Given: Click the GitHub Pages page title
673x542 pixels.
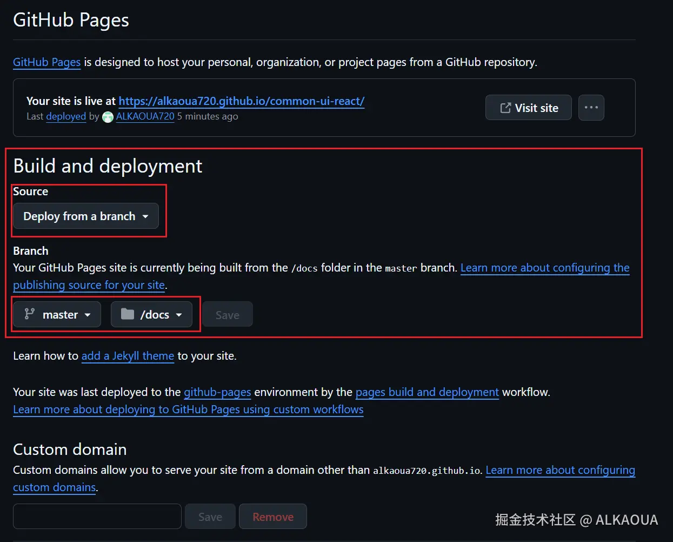Looking at the screenshot, I should tap(71, 21).
